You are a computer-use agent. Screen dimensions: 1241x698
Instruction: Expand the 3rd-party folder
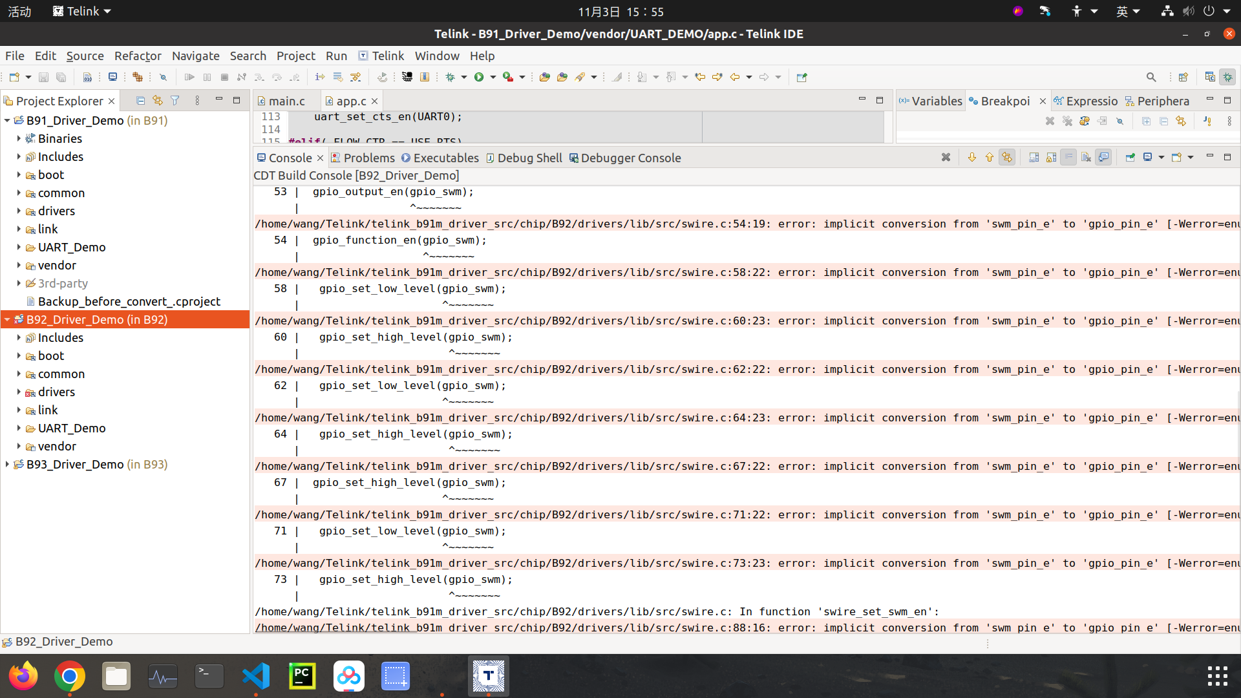[x=19, y=283]
